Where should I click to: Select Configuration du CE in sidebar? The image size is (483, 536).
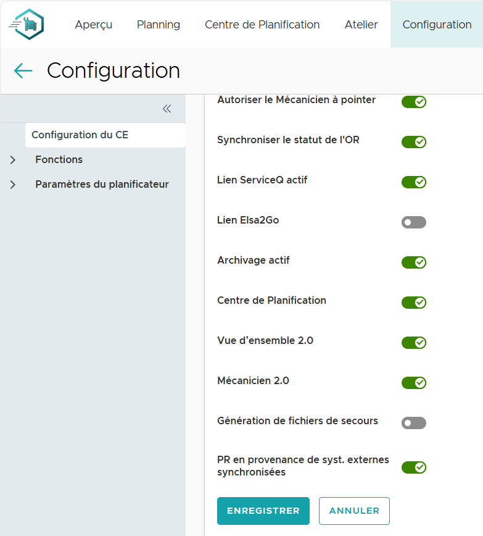(80, 135)
